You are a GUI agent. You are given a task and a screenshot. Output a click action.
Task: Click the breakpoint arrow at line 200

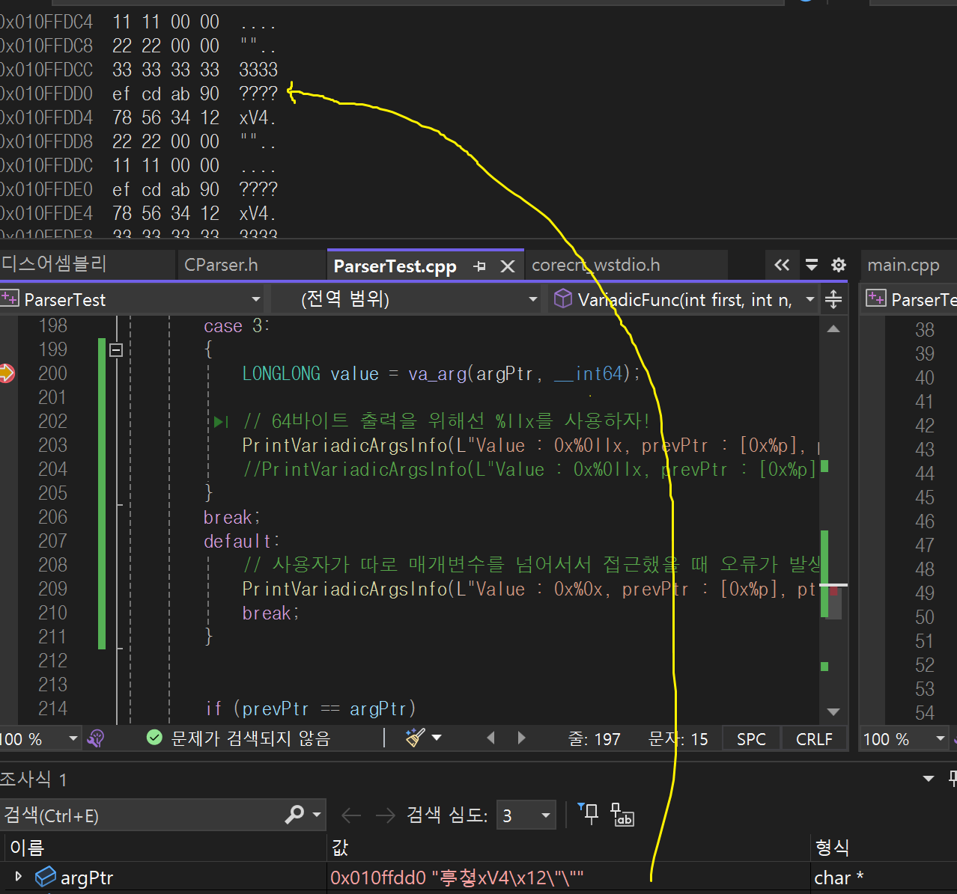coord(7,373)
